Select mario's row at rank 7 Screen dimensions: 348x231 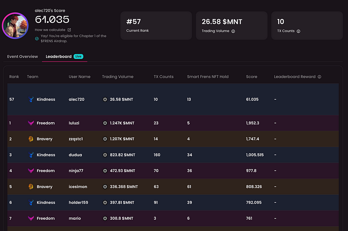coord(173,218)
